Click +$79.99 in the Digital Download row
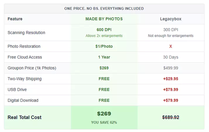 [x=171, y=100]
